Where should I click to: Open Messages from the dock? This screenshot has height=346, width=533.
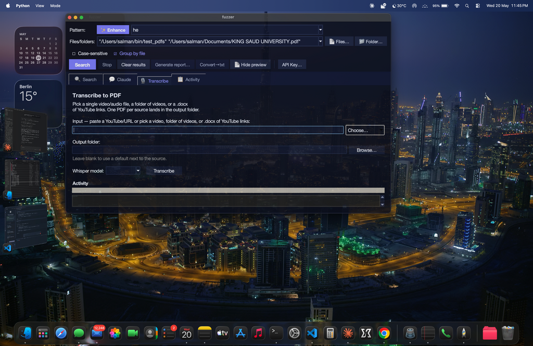(79, 334)
